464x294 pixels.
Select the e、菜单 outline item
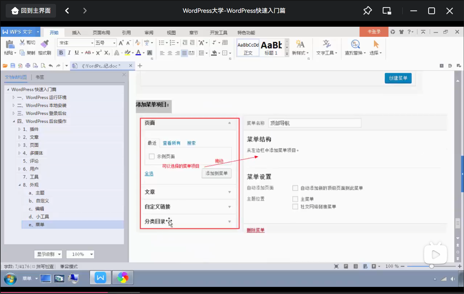point(73,225)
